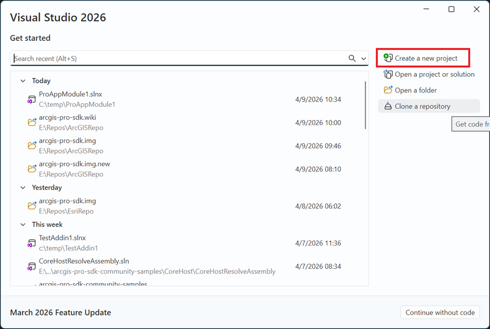
Task: Minimize the Visual Studio 2026 window
Action: tap(426, 9)
